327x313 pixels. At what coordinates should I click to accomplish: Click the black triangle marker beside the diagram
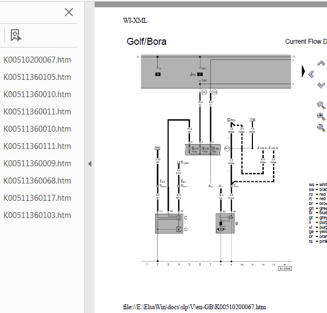(x=303, y=71)
